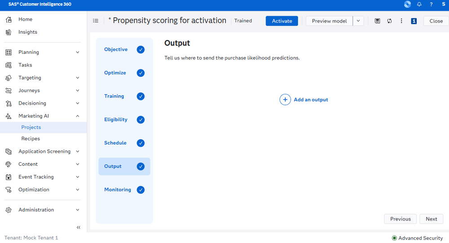Open the Preview model dropdown arrow

pyautogui.click(x=358, y=21)
